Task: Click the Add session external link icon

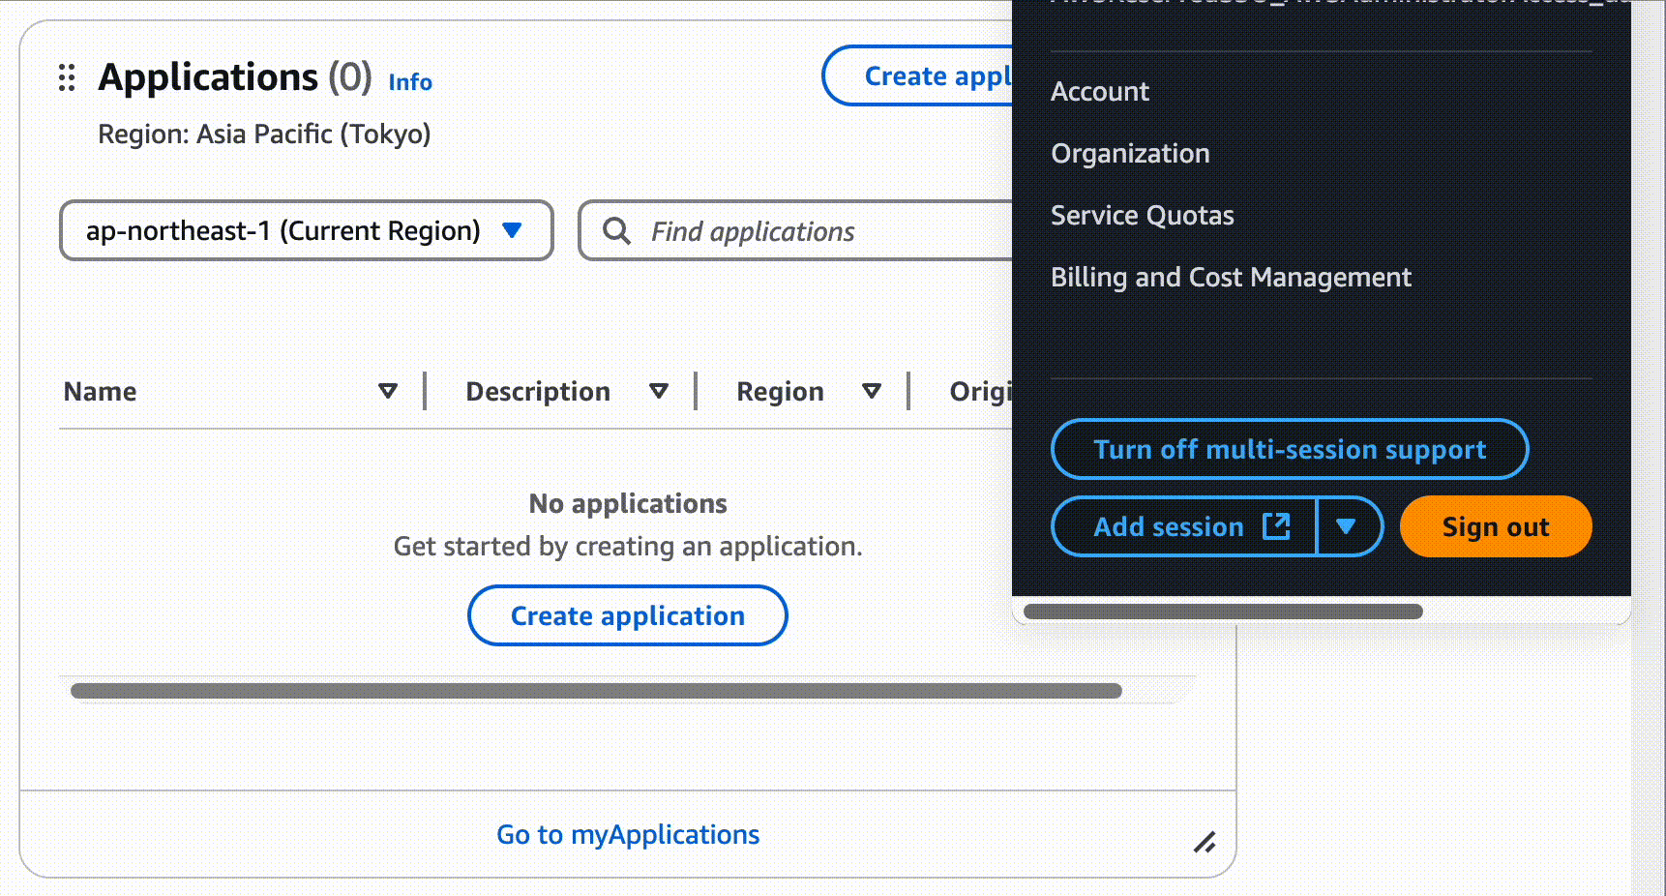Action: [x=1276, y=526]
